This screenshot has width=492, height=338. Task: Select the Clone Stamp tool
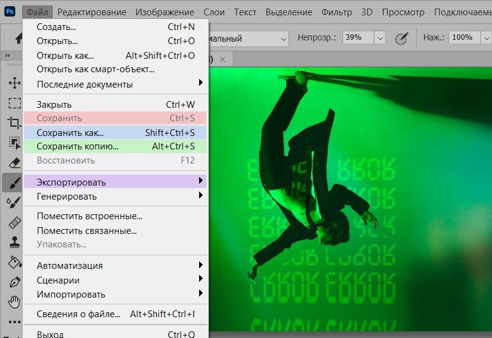pyautogui.click(x=15, y=242)
